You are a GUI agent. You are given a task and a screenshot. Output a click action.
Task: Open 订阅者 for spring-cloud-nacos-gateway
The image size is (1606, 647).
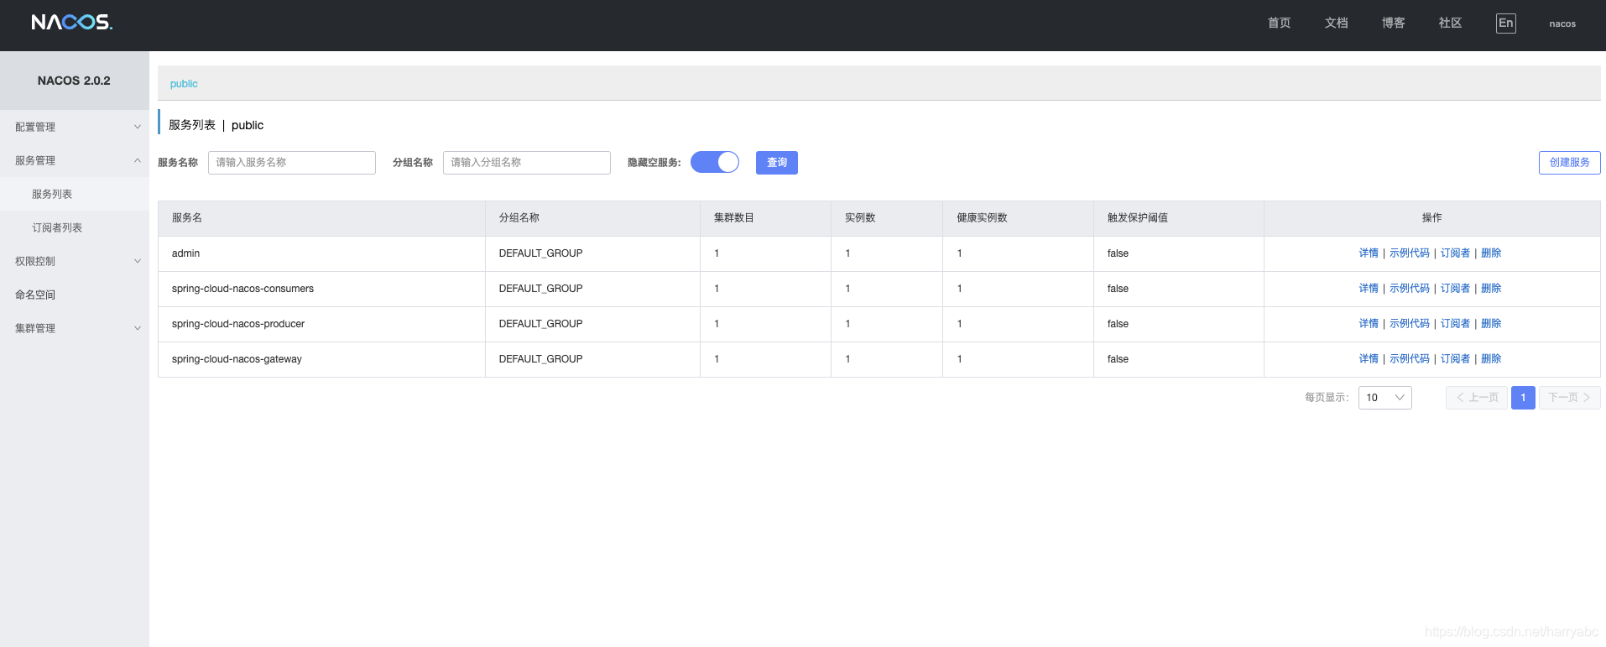tap(1455, 359)
